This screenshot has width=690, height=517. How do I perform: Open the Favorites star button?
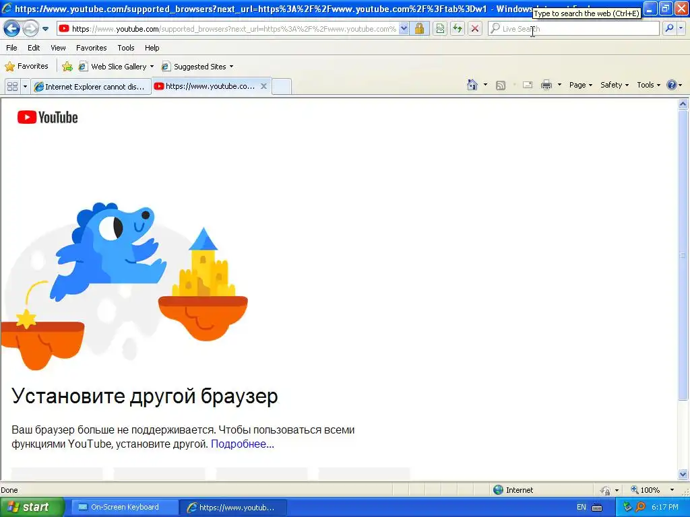click(x=26, y=67)
